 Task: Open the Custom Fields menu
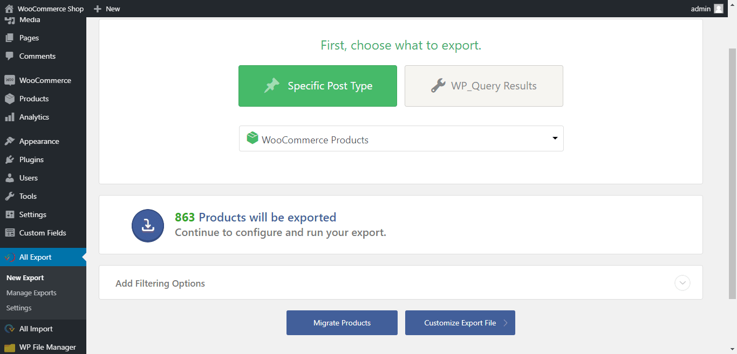tap(43, 233)
